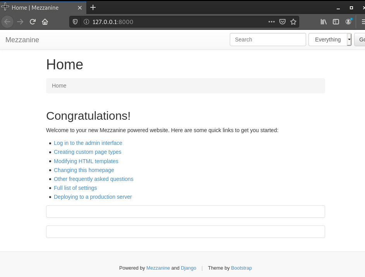Save page to Pocket icon
The height and width of the screenshot is (277, 365).
pos(282,22)
